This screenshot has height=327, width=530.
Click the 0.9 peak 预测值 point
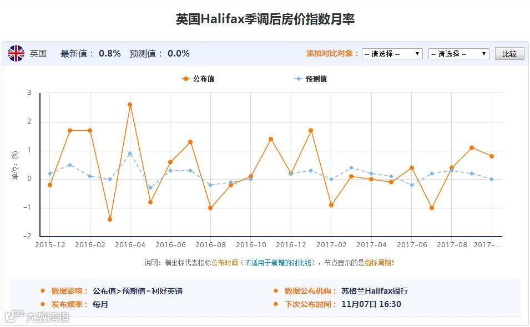coord(130,154)
